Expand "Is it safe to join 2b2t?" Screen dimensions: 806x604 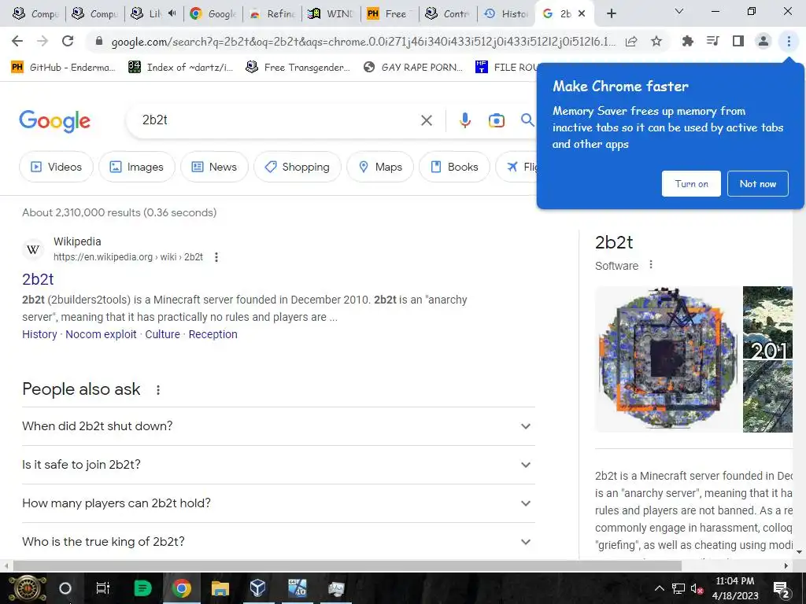click(278, 465)
